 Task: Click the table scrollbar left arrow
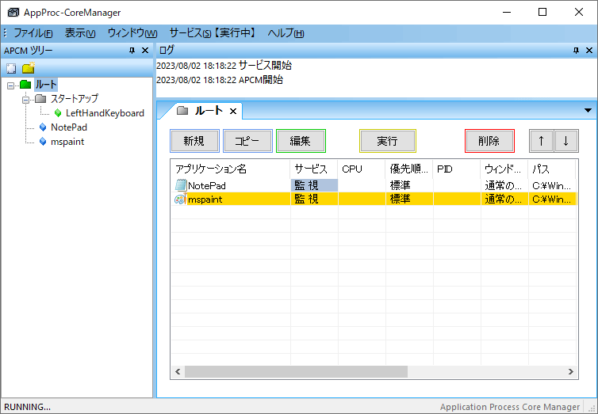click(x=178, y=372)
